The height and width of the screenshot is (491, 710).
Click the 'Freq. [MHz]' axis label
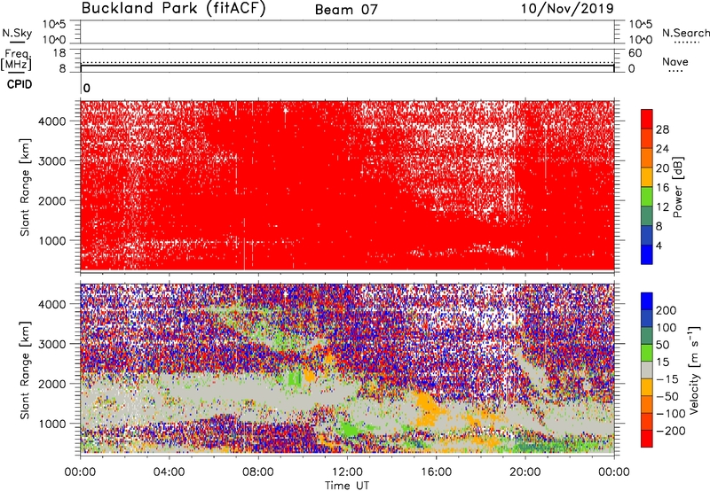coord(17,59)
